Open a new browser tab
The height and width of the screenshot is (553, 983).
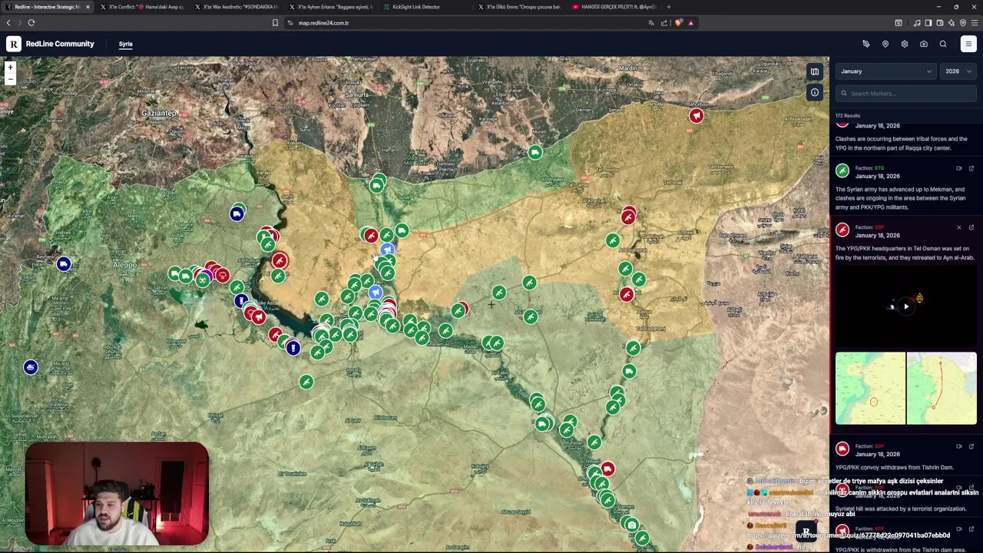(669, 7)
